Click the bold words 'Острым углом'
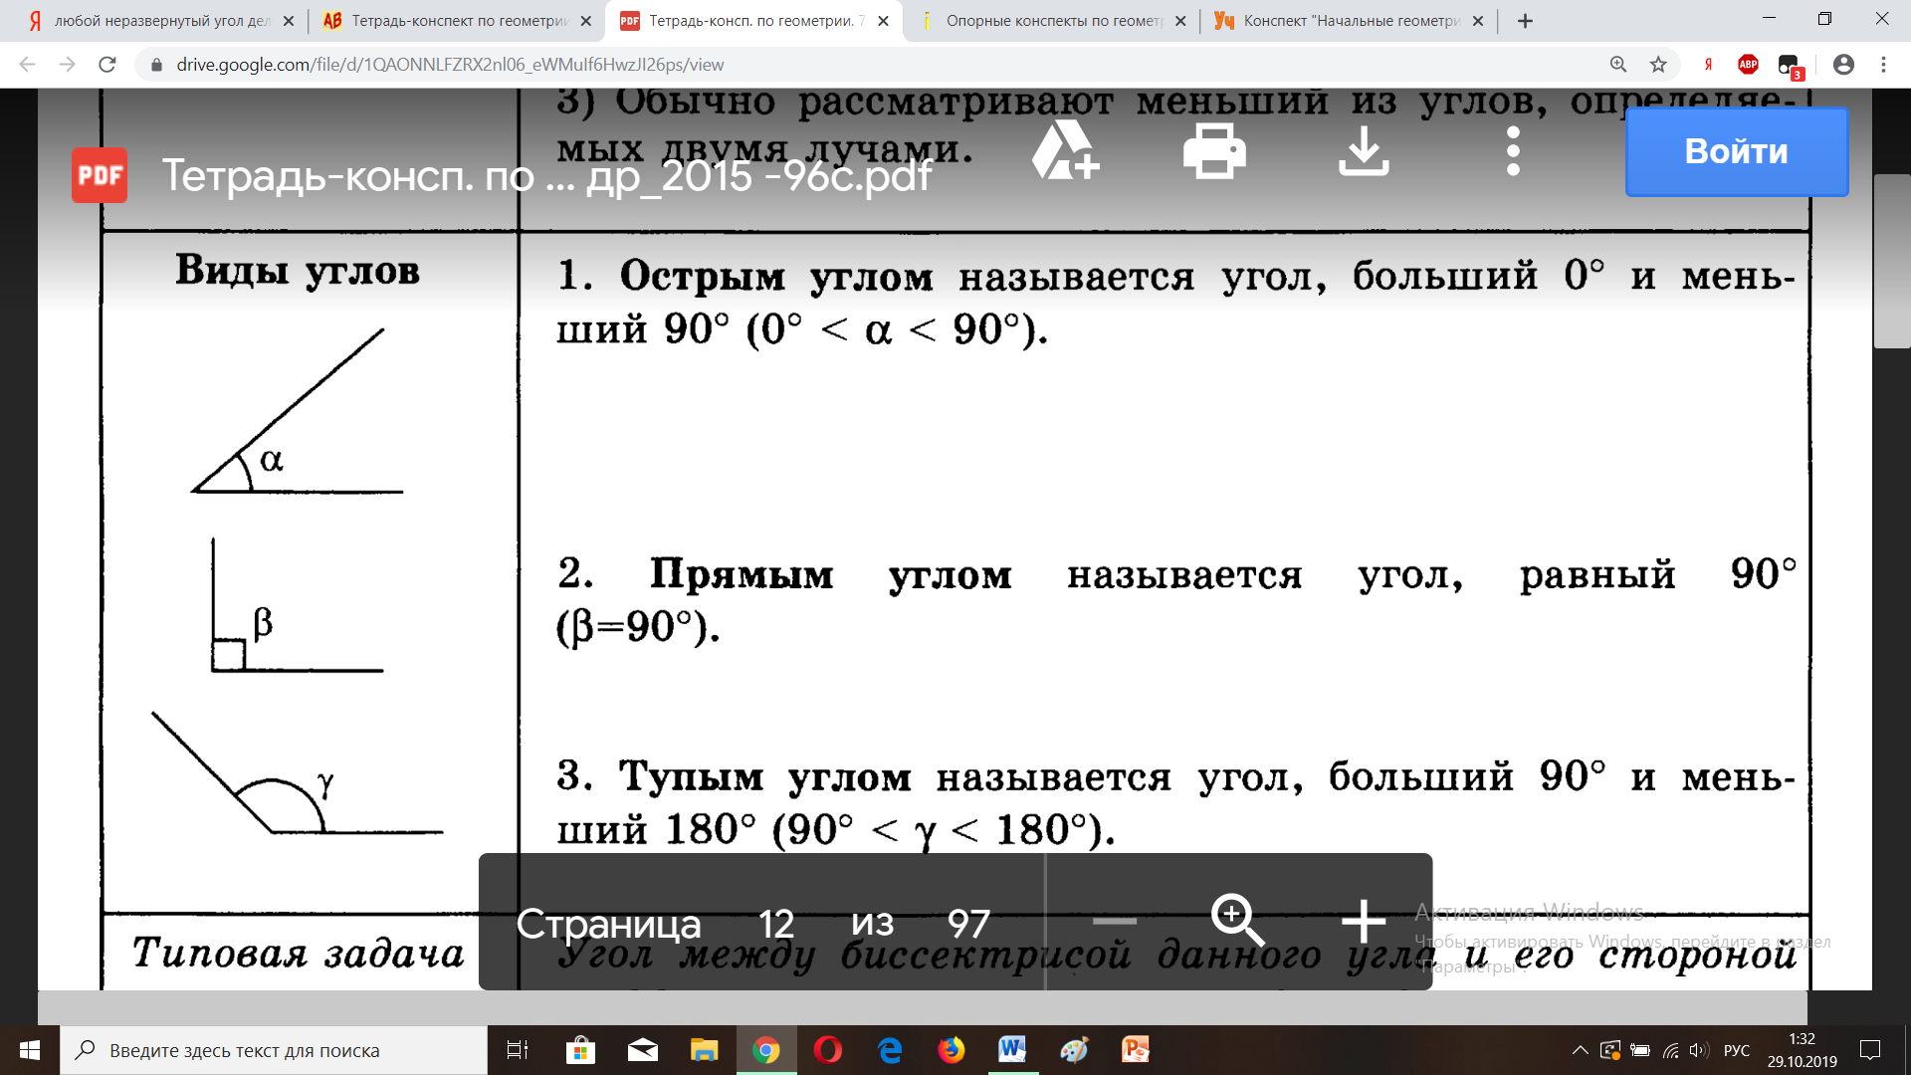The height and width of the screenshot is (1075, 1911). (x=776, y=277)
